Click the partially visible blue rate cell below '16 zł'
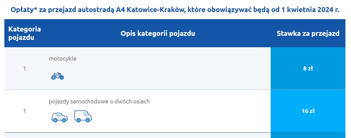This screenshot has width=351, height=138. [x=308, y=135]
